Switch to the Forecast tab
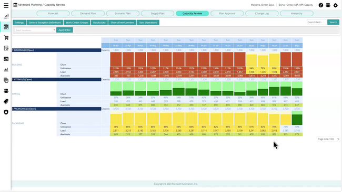The height and width of the screenshot is (192, 342). pyautogui.click(x=53, y=14)
